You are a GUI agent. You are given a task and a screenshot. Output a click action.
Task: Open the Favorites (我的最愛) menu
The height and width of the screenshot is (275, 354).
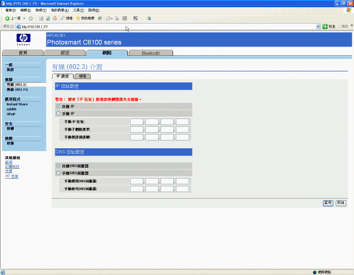[60, 10]
